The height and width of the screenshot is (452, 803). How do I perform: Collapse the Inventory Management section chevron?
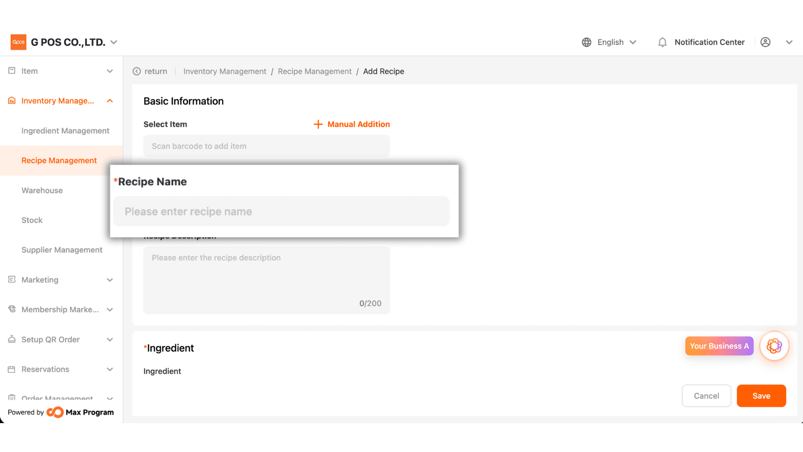(x=110, y=101)
